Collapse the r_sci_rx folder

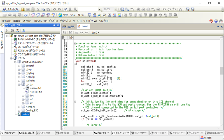pos(19,85)
